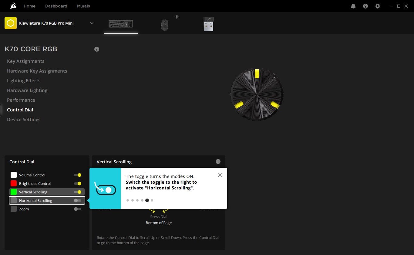
Task: Click the Corsair sails logo icon
Action: pyautogui.click(x=13, y=6)
